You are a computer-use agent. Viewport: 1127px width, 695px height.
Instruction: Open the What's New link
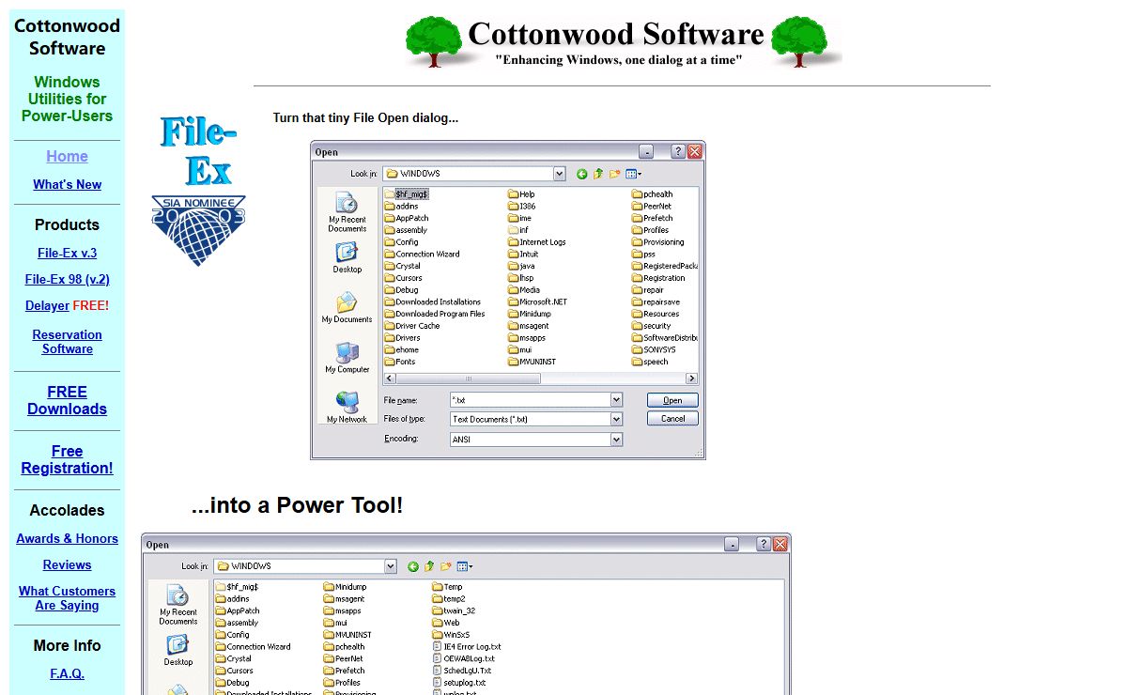[67, 184]
